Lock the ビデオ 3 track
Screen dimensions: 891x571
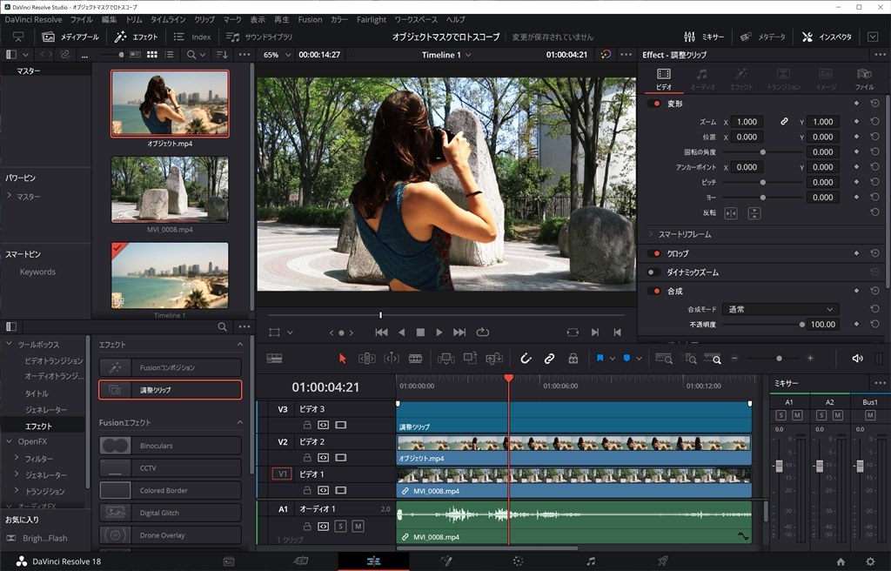point(307,425)
